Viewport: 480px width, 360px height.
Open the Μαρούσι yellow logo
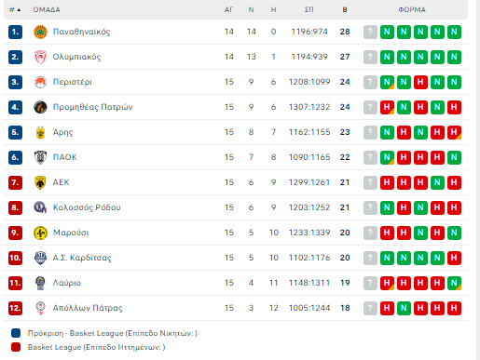[x=40, y=233]
